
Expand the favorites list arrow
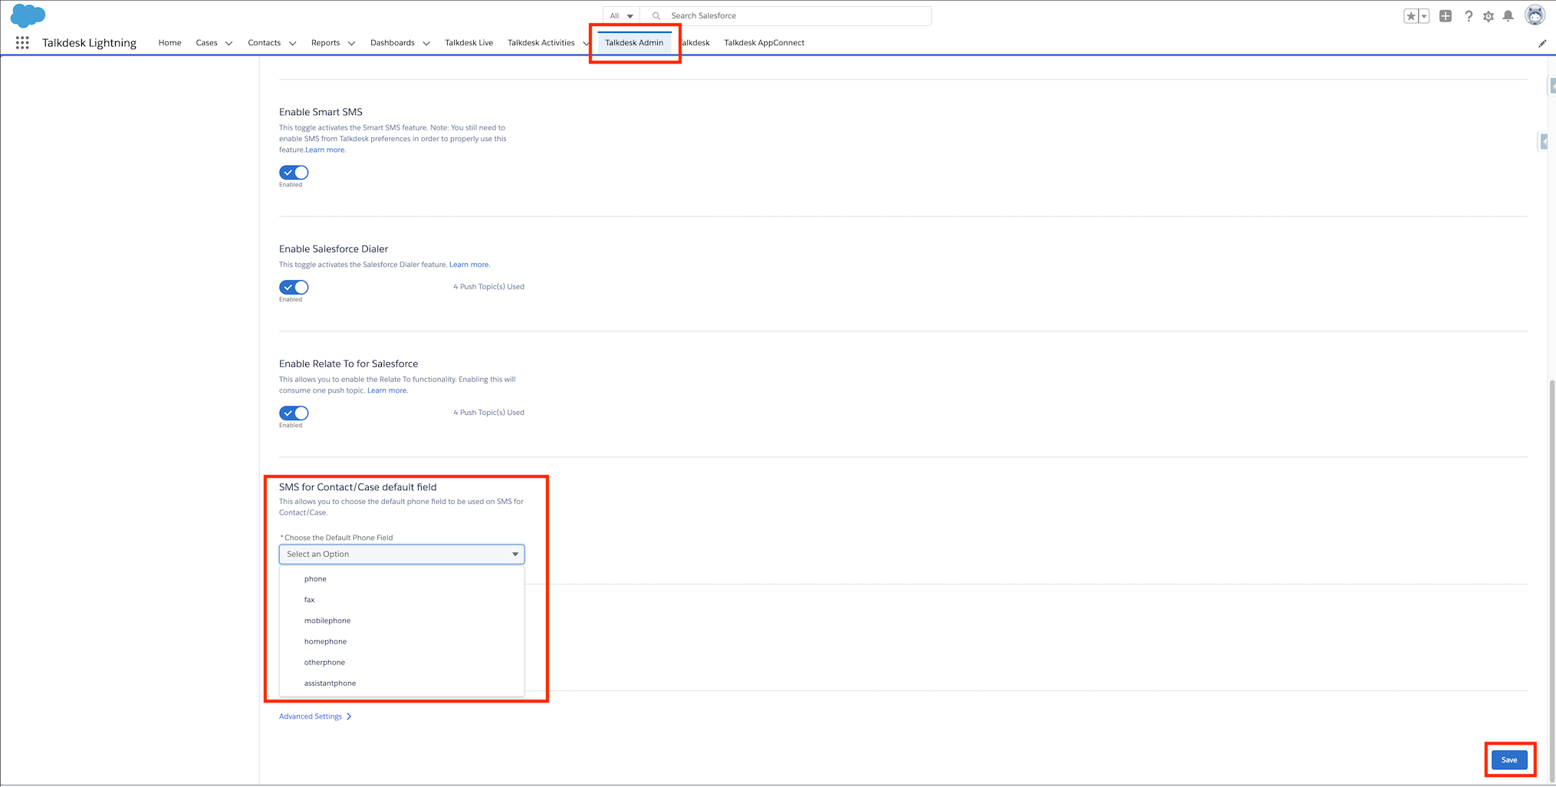(1424, 16)
